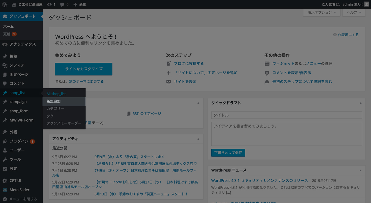The height and width of the screenshot is (203, 371).
Task: Click the ごまそば高田屋 site name
Action: point(30,5)
